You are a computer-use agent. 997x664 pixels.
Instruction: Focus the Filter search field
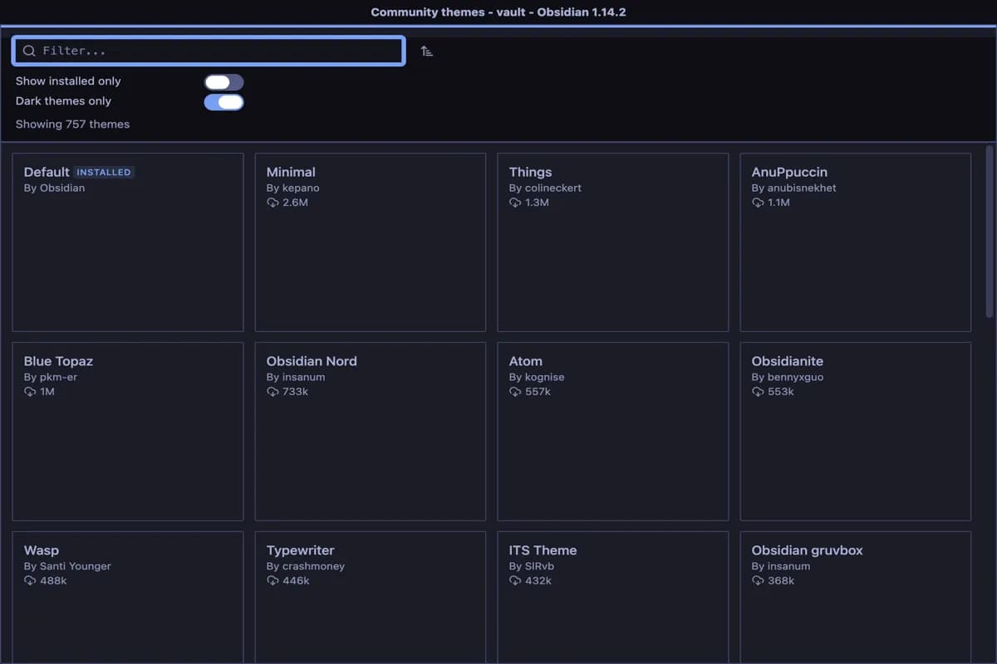pyautogui.click(x=209, y=51)
